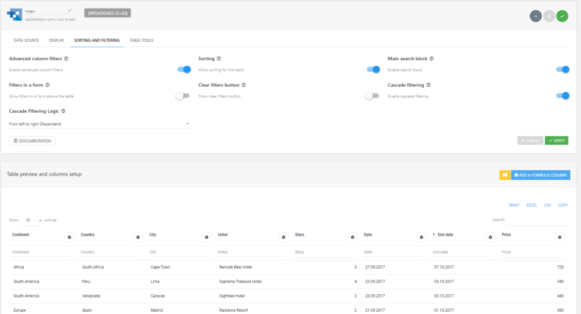581x314 pixels.
Task: Click the help icon next to Sorting
Action: (x=218, y=58)
